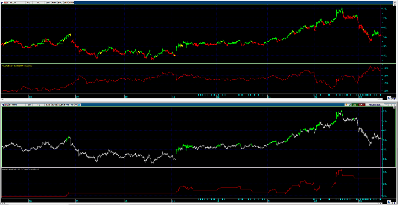Image resolution: width=398 pixels, height=205 pixels.
Task: Click the chart type icon beside TTKOM, bottom window
Action: click(x=7, y=105)
